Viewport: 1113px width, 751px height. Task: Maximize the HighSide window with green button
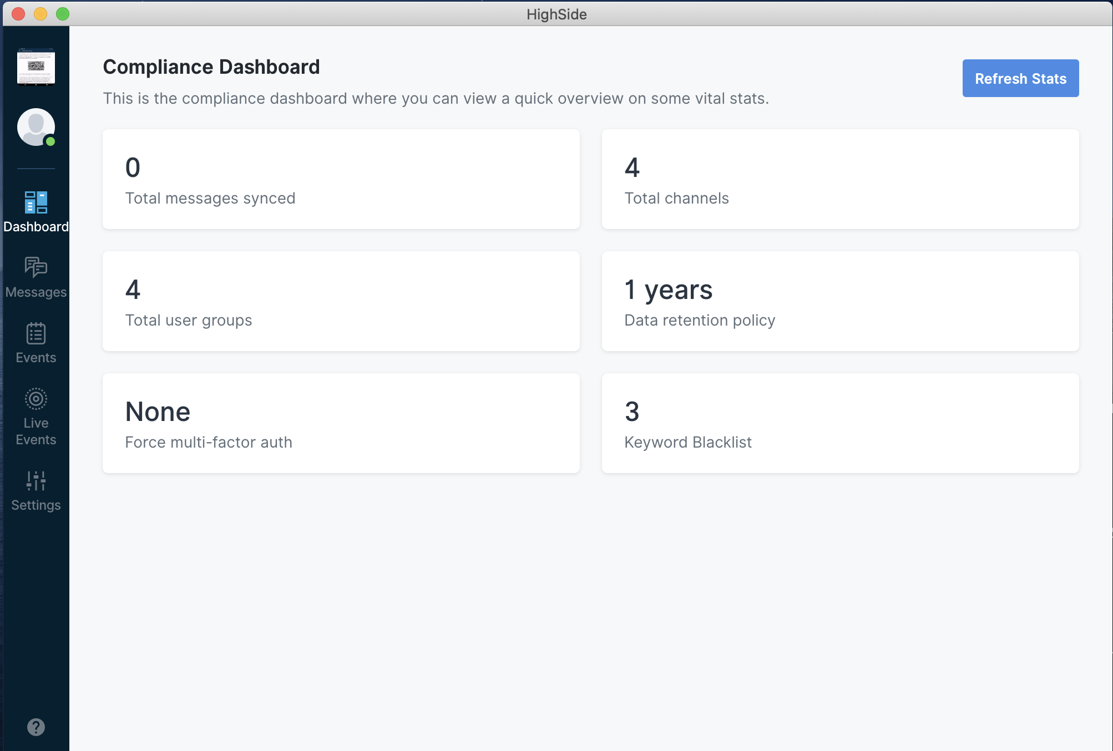click(x=63, y=14)
